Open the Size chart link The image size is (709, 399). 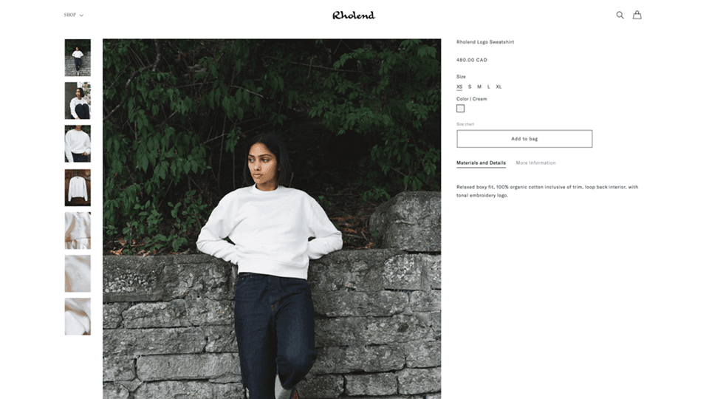[465, 124]
